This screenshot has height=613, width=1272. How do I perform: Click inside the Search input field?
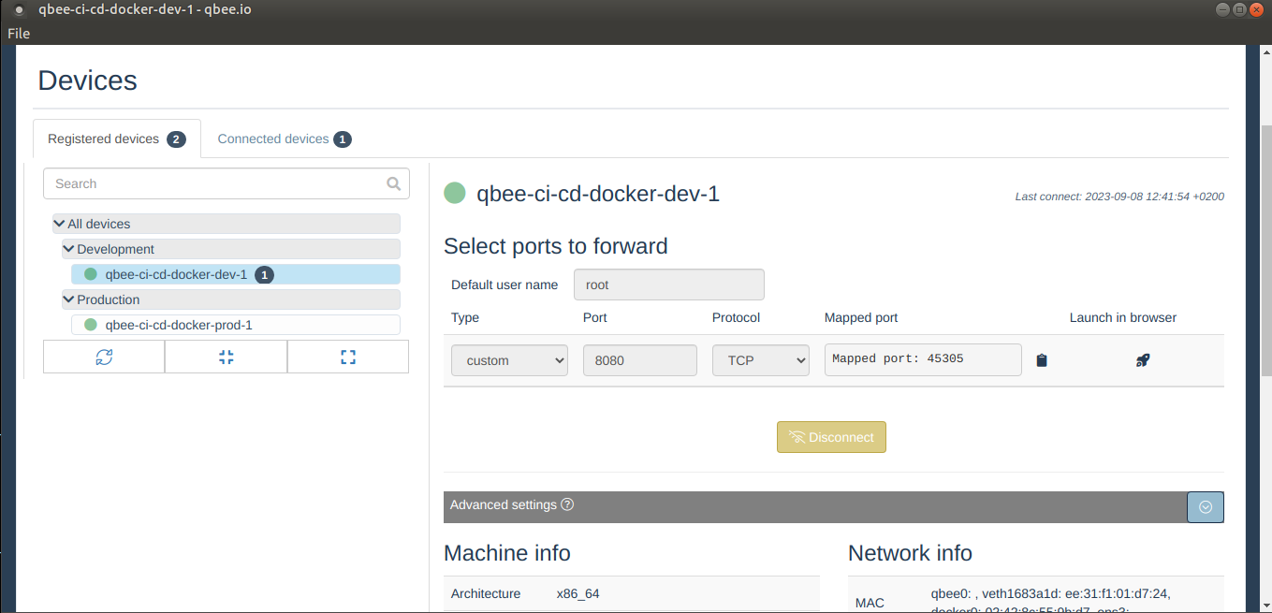pos(206,183)
